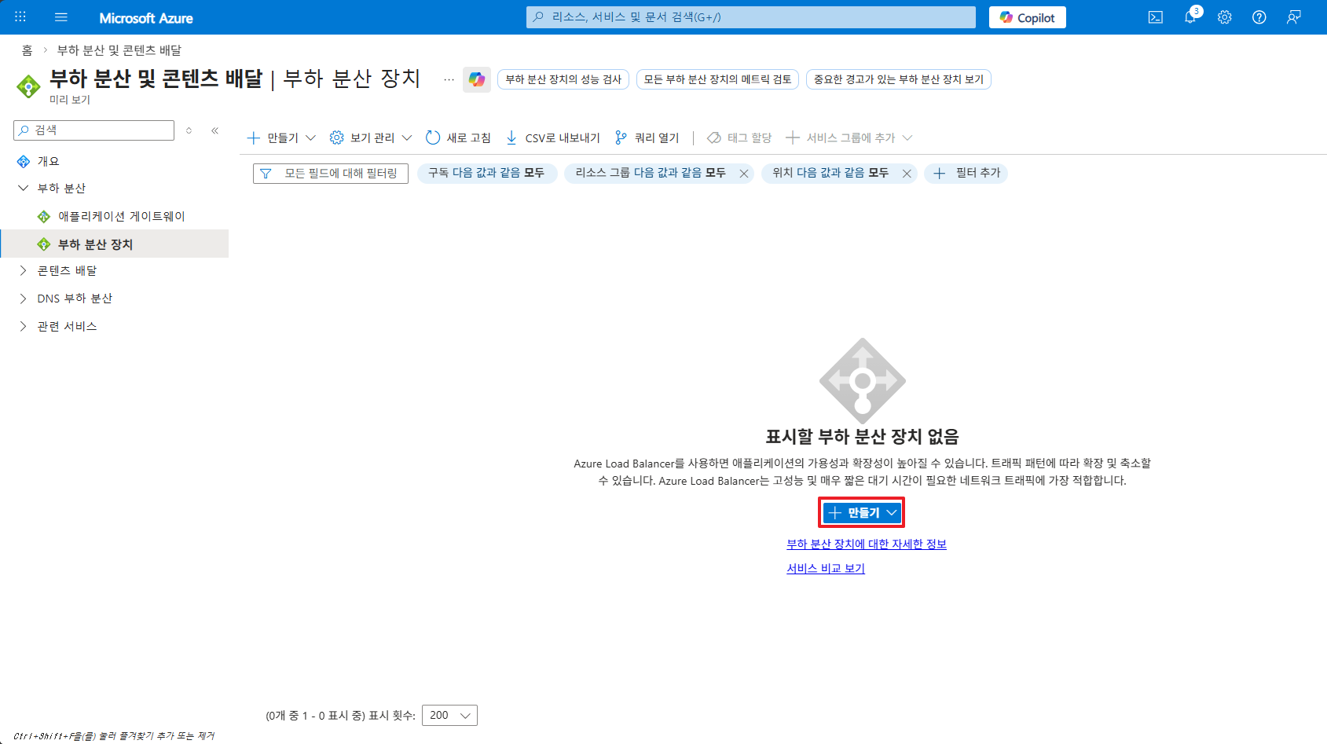Open the more options ellipsis by title

coord(449,79)
